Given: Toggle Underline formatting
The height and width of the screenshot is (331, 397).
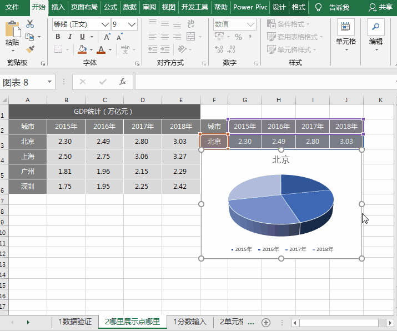Looking at the screenshot, I should tap(82, 37).
